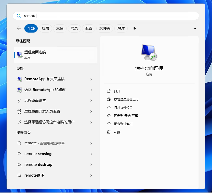This screenshot has width=212, height=193.
Task: Click icon beside 选择可远程访问这台电脑的用户
Action: (x=19, y=122)
